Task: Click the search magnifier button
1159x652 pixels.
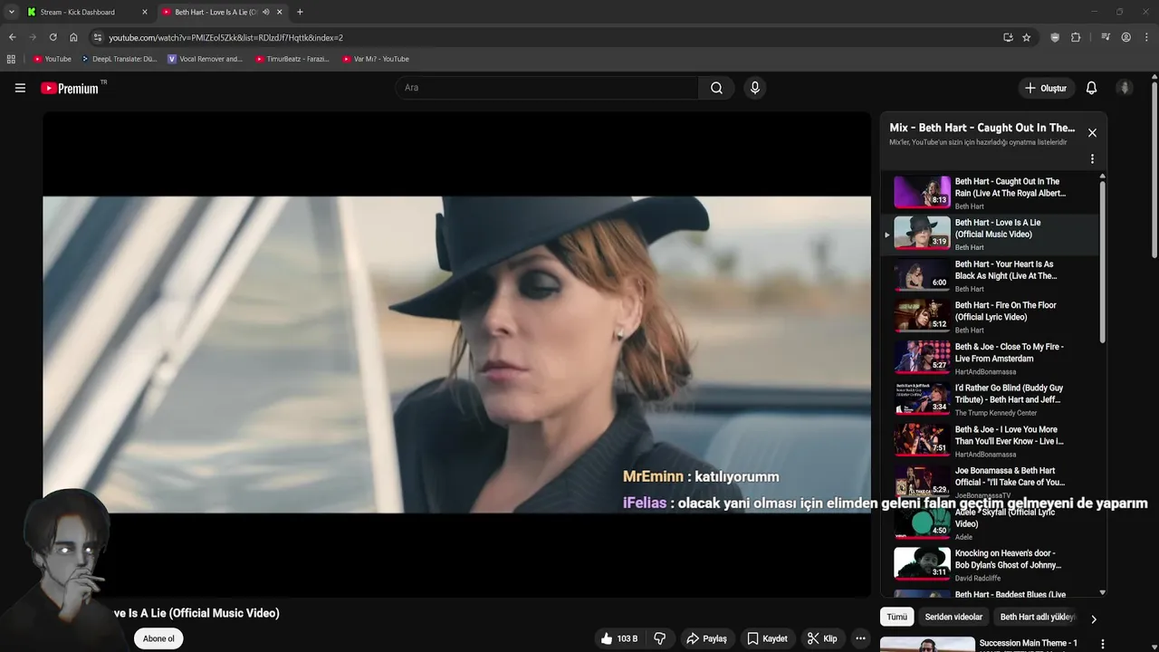Action: point(716,88)
